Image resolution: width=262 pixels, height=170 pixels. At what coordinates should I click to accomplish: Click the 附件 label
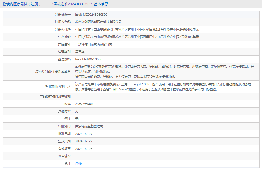(67, 104)
